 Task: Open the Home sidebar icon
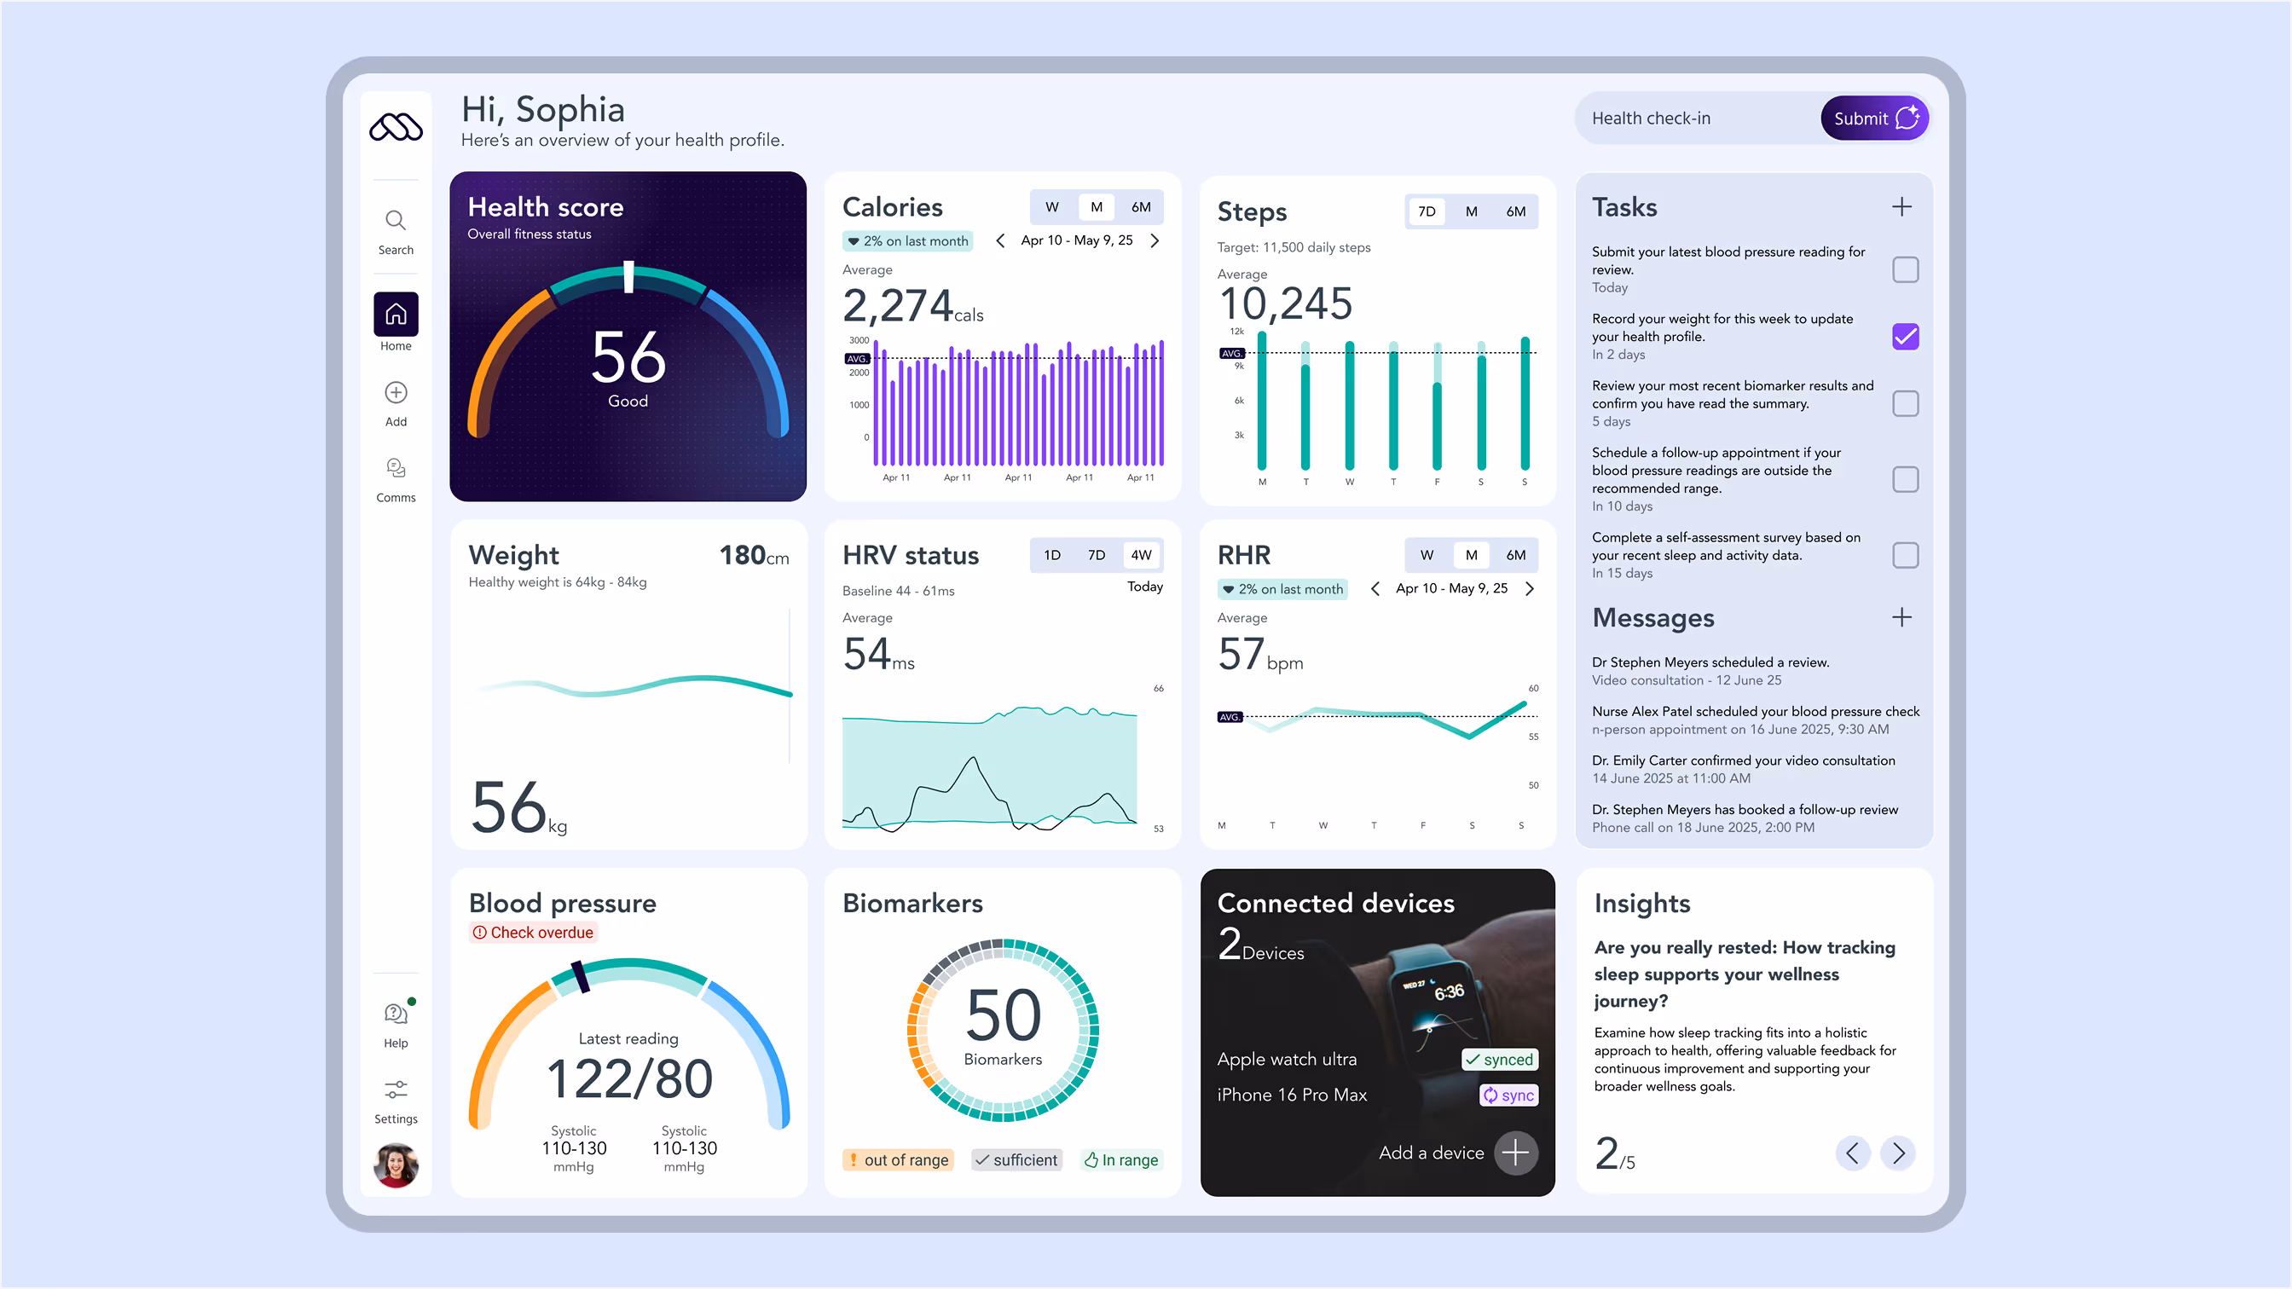(395, 314)
